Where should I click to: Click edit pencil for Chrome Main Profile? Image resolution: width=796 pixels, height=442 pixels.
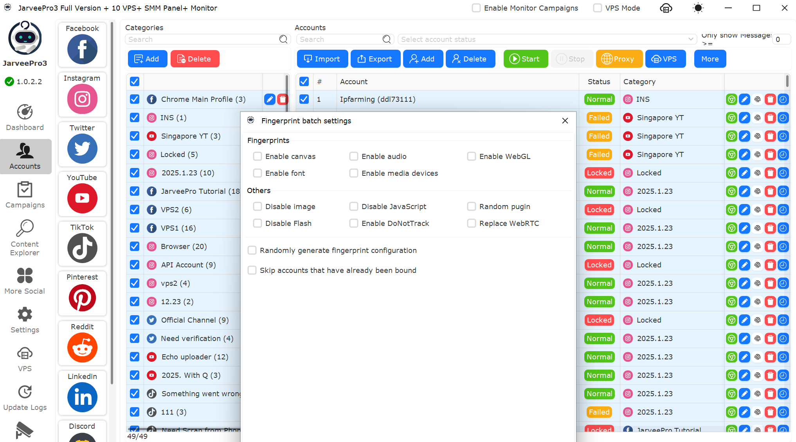270,99
